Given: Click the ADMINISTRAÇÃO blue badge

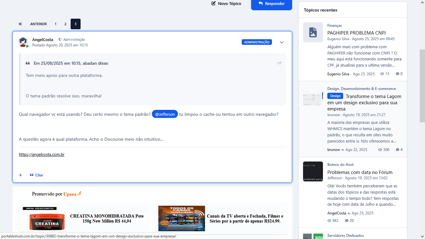Looking at the screenshot, I should tap(257, 42).
